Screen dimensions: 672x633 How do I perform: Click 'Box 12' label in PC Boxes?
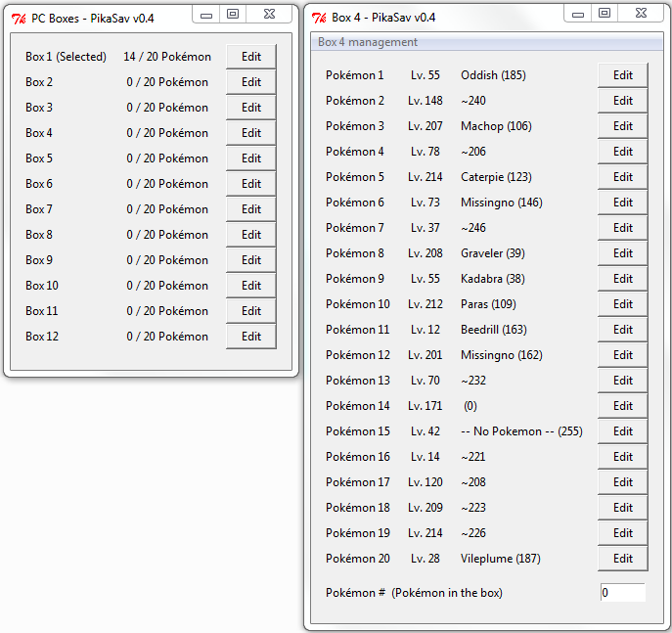tap(42, 337)
